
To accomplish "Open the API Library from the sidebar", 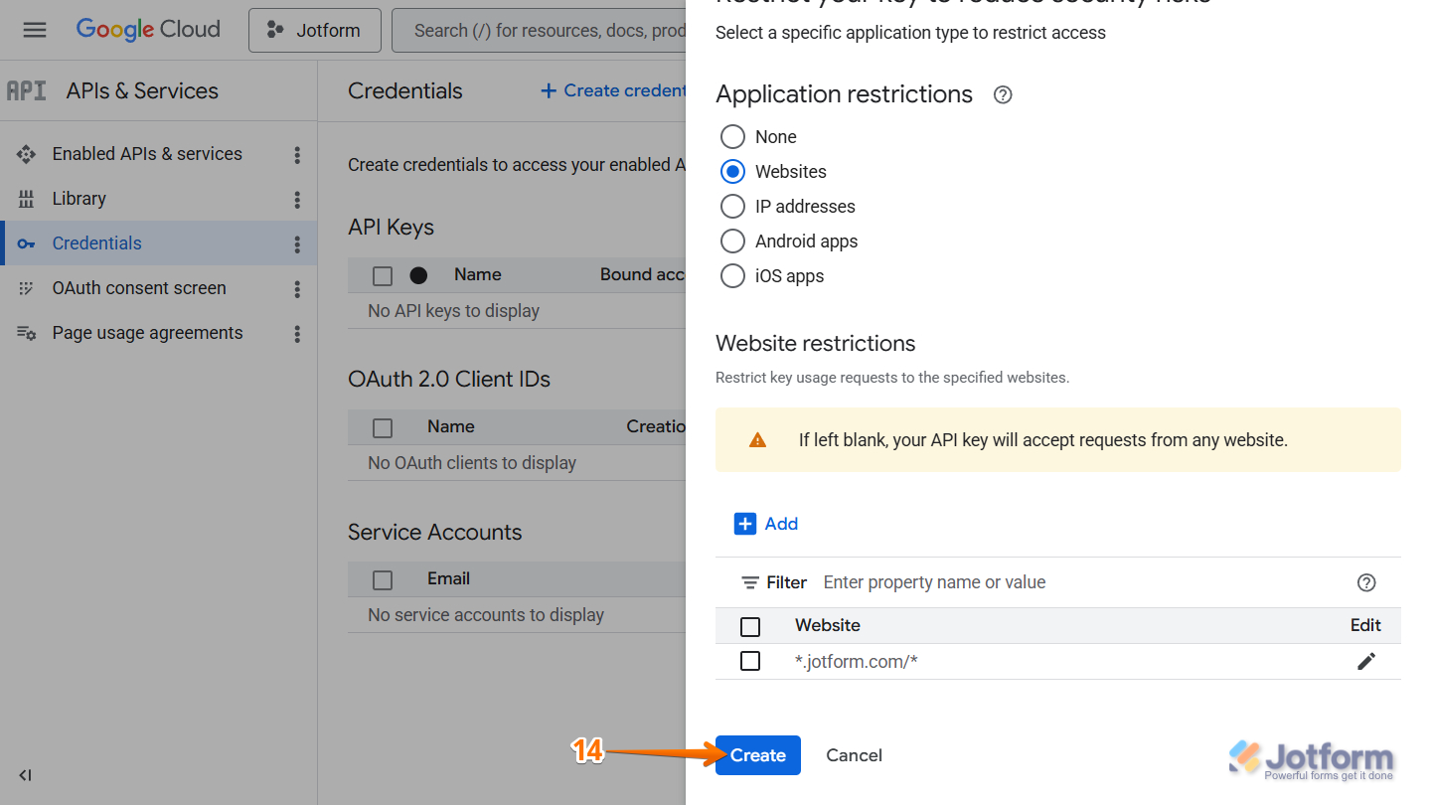I will click(79, 198).
